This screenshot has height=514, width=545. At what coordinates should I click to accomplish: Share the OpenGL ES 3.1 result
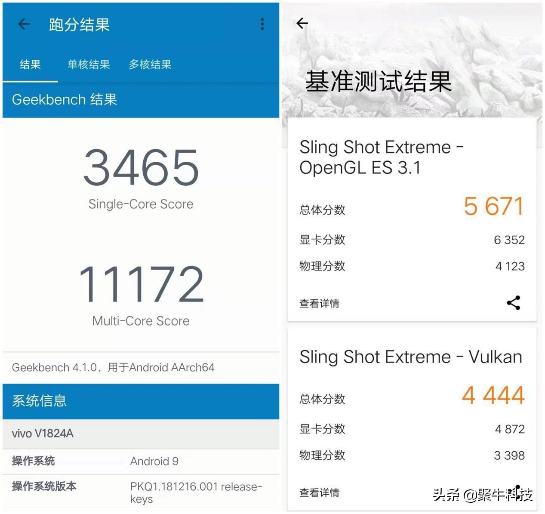point(514,303)
